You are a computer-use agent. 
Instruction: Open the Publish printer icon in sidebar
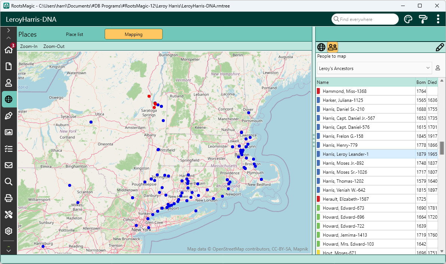[x=9, y=198]
